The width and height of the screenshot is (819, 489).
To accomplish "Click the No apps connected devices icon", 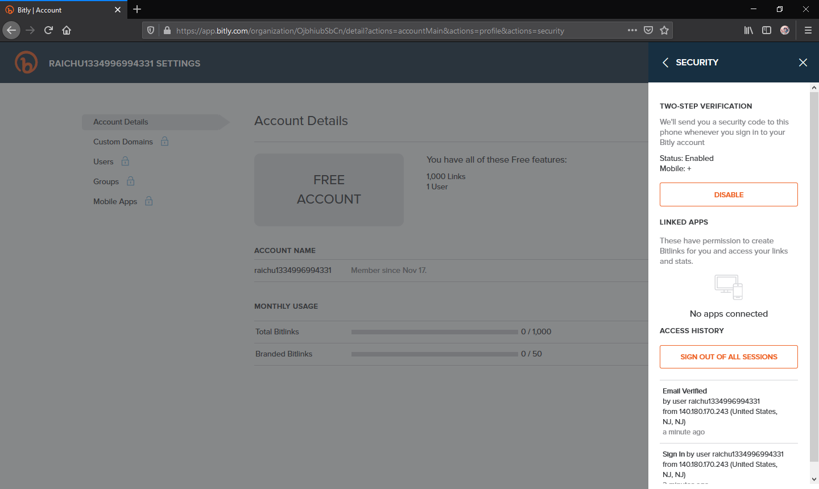I will tap(729, 287).
